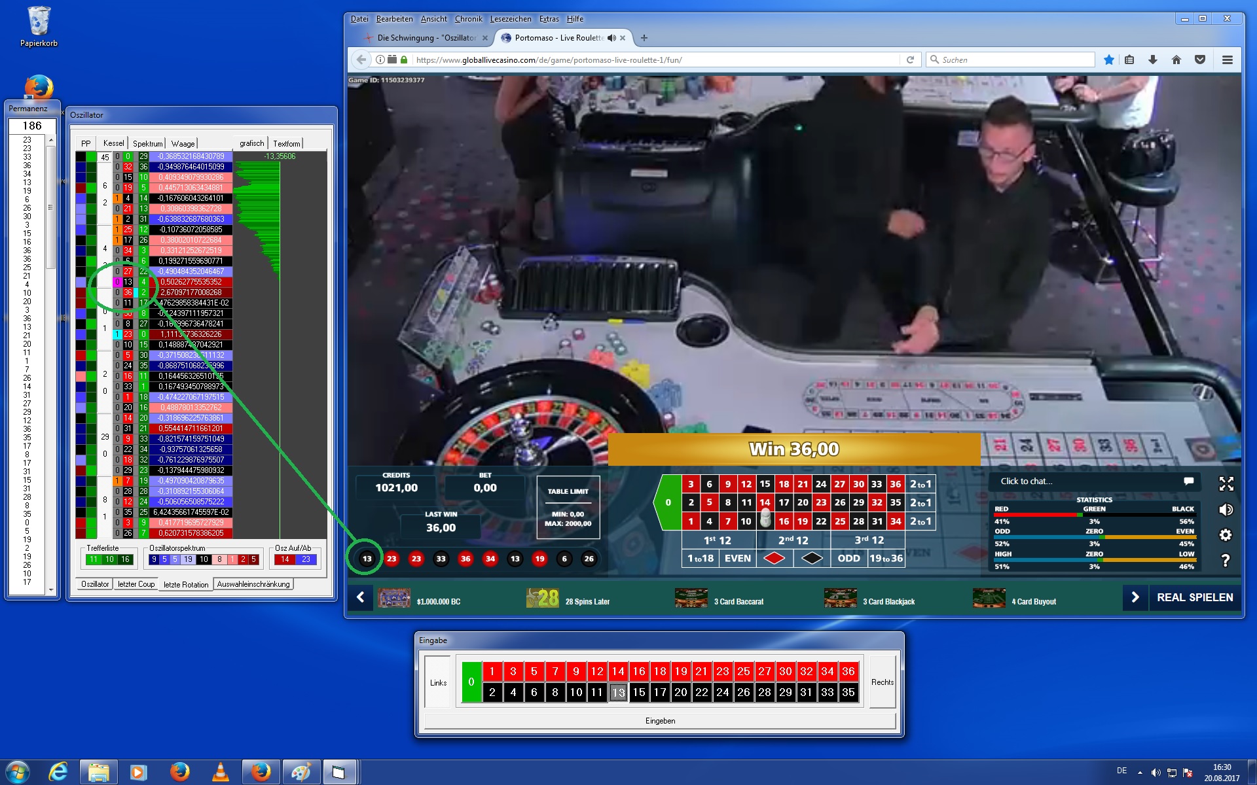Bet on green 0 on roulette table
1257x785 pixels.
[x=668, y=502]
